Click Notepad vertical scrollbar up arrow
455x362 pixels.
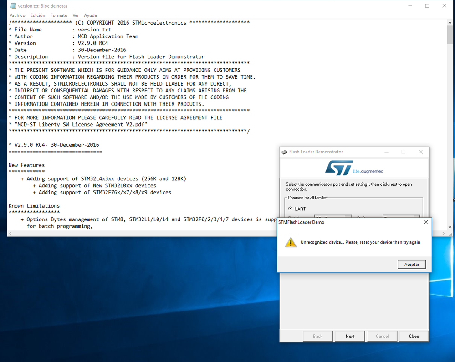[x=450, y=22]
